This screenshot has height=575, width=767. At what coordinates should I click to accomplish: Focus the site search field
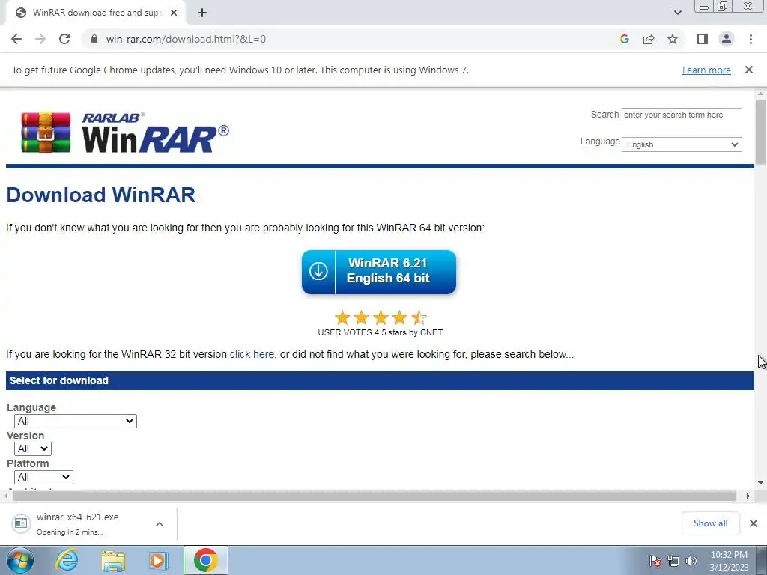682,115
